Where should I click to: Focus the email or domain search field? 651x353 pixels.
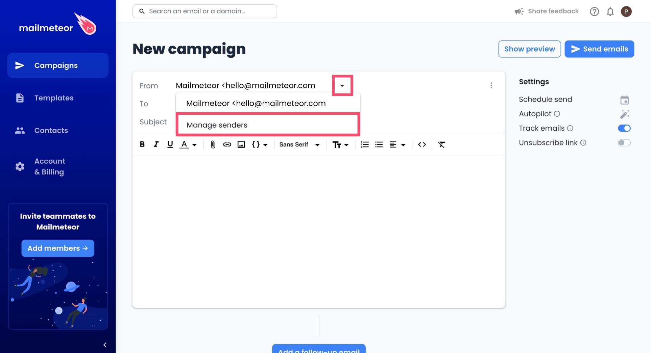pyautogui.click(x=204, y=11)
